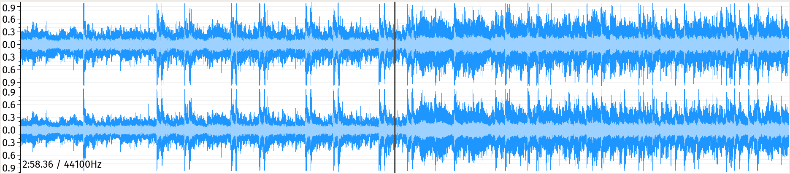Click the positive 0.6 label of the lower channel scale
The height and width of the screenshot is (174, 790).
coord(9,105)
